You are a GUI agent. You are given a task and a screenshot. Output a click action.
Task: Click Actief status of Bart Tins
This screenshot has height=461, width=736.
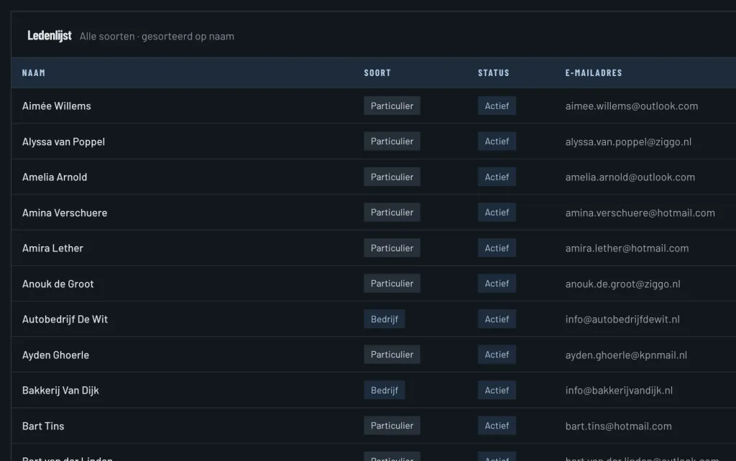(x=497, y=425)
